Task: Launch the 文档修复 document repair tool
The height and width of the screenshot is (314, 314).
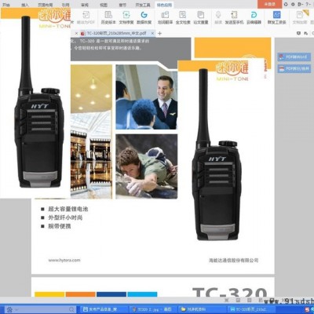Action: [126, 17]
